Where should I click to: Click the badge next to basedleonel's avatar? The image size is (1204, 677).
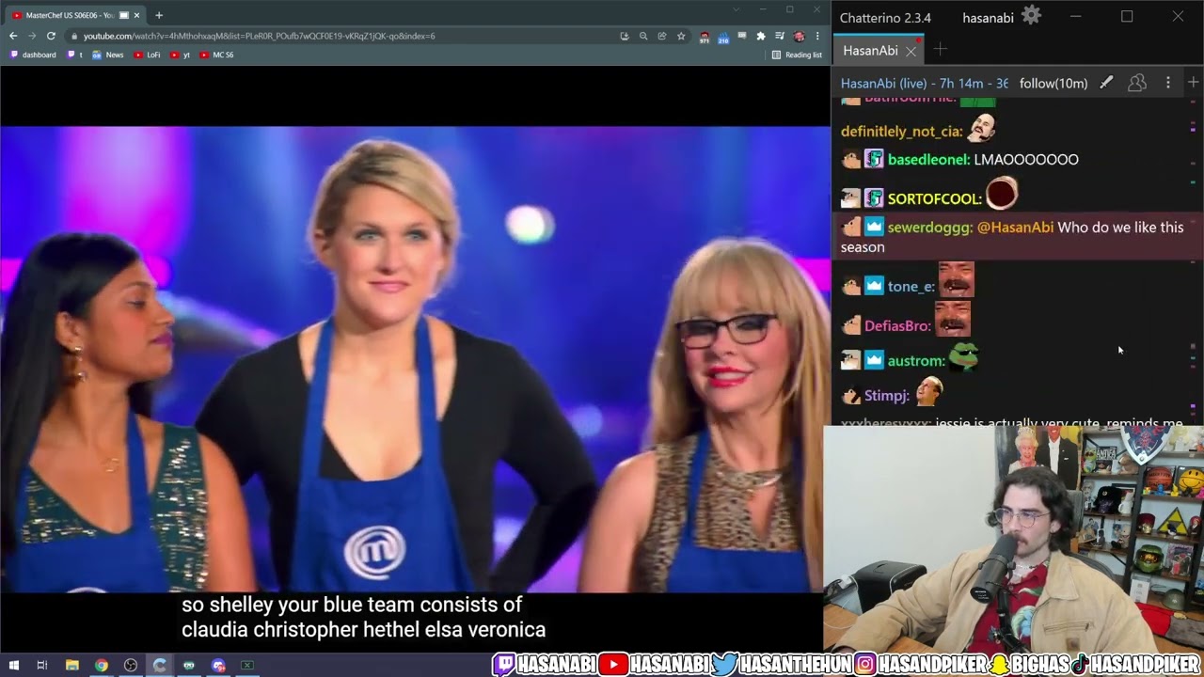[x=874, y=160]
